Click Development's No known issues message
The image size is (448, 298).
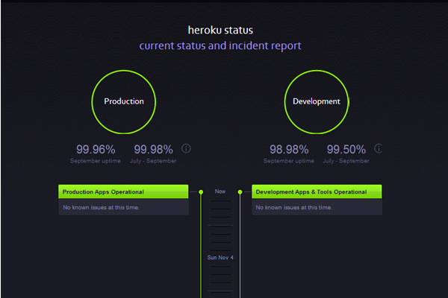[x=294, y=207]
